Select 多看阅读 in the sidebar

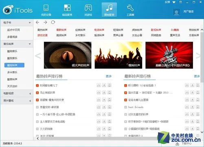pos(12,37)
